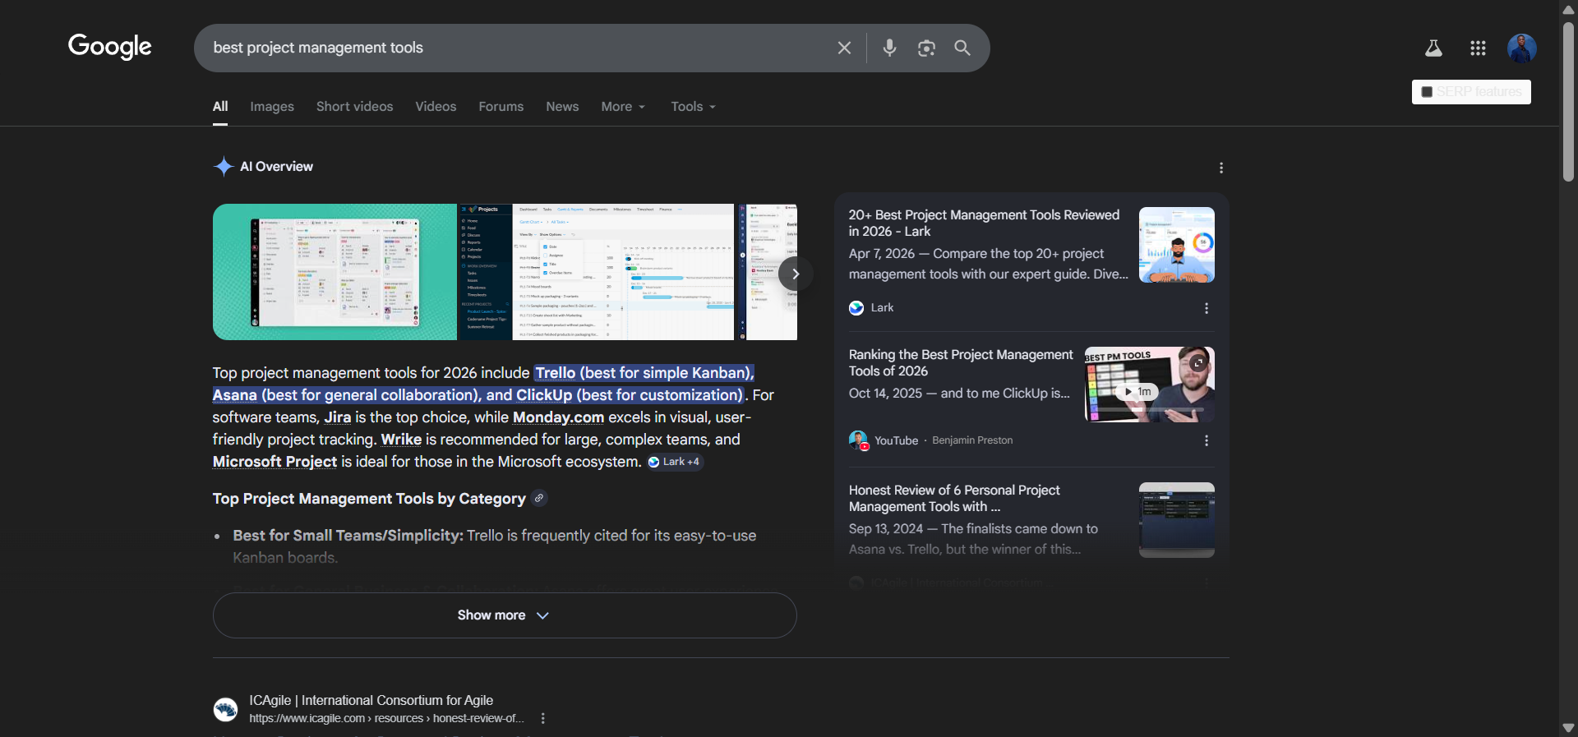Click "Best for Small Teams/Simplicity" bullet text

tap(348, 536)
